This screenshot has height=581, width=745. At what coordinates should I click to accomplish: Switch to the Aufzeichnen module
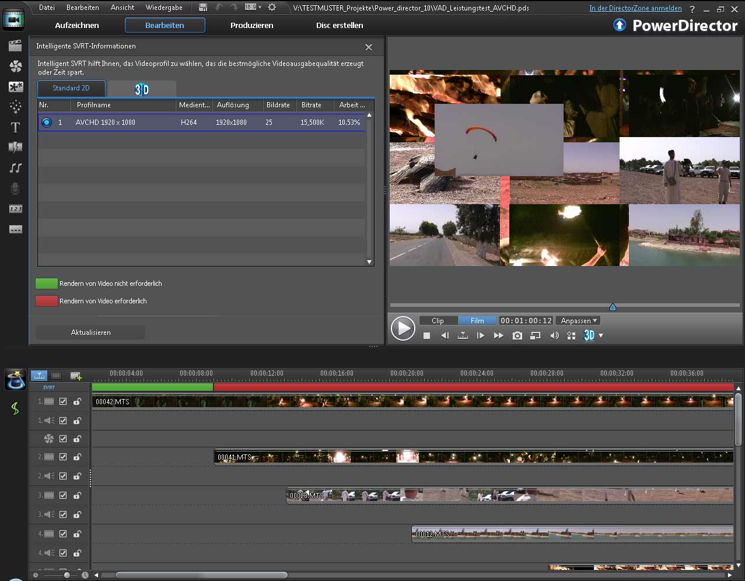point(77,26)
